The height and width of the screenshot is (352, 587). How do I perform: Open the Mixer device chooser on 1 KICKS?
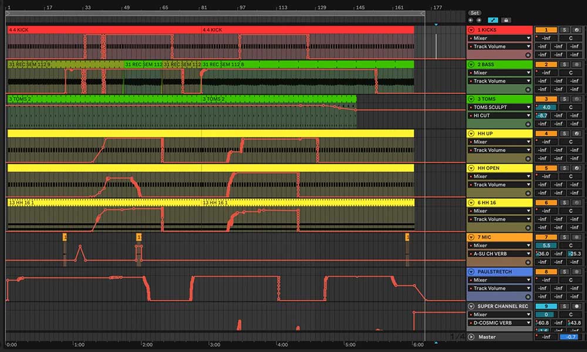[499, 38]
